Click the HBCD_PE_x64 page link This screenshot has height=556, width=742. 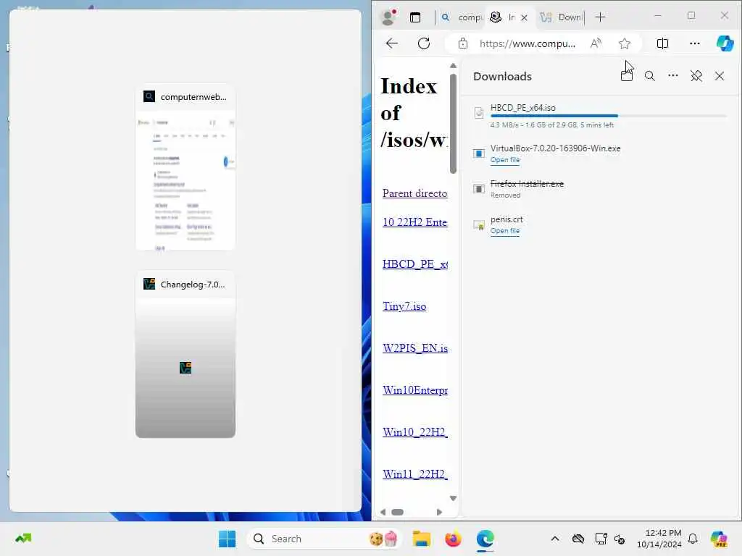point(414,264)
